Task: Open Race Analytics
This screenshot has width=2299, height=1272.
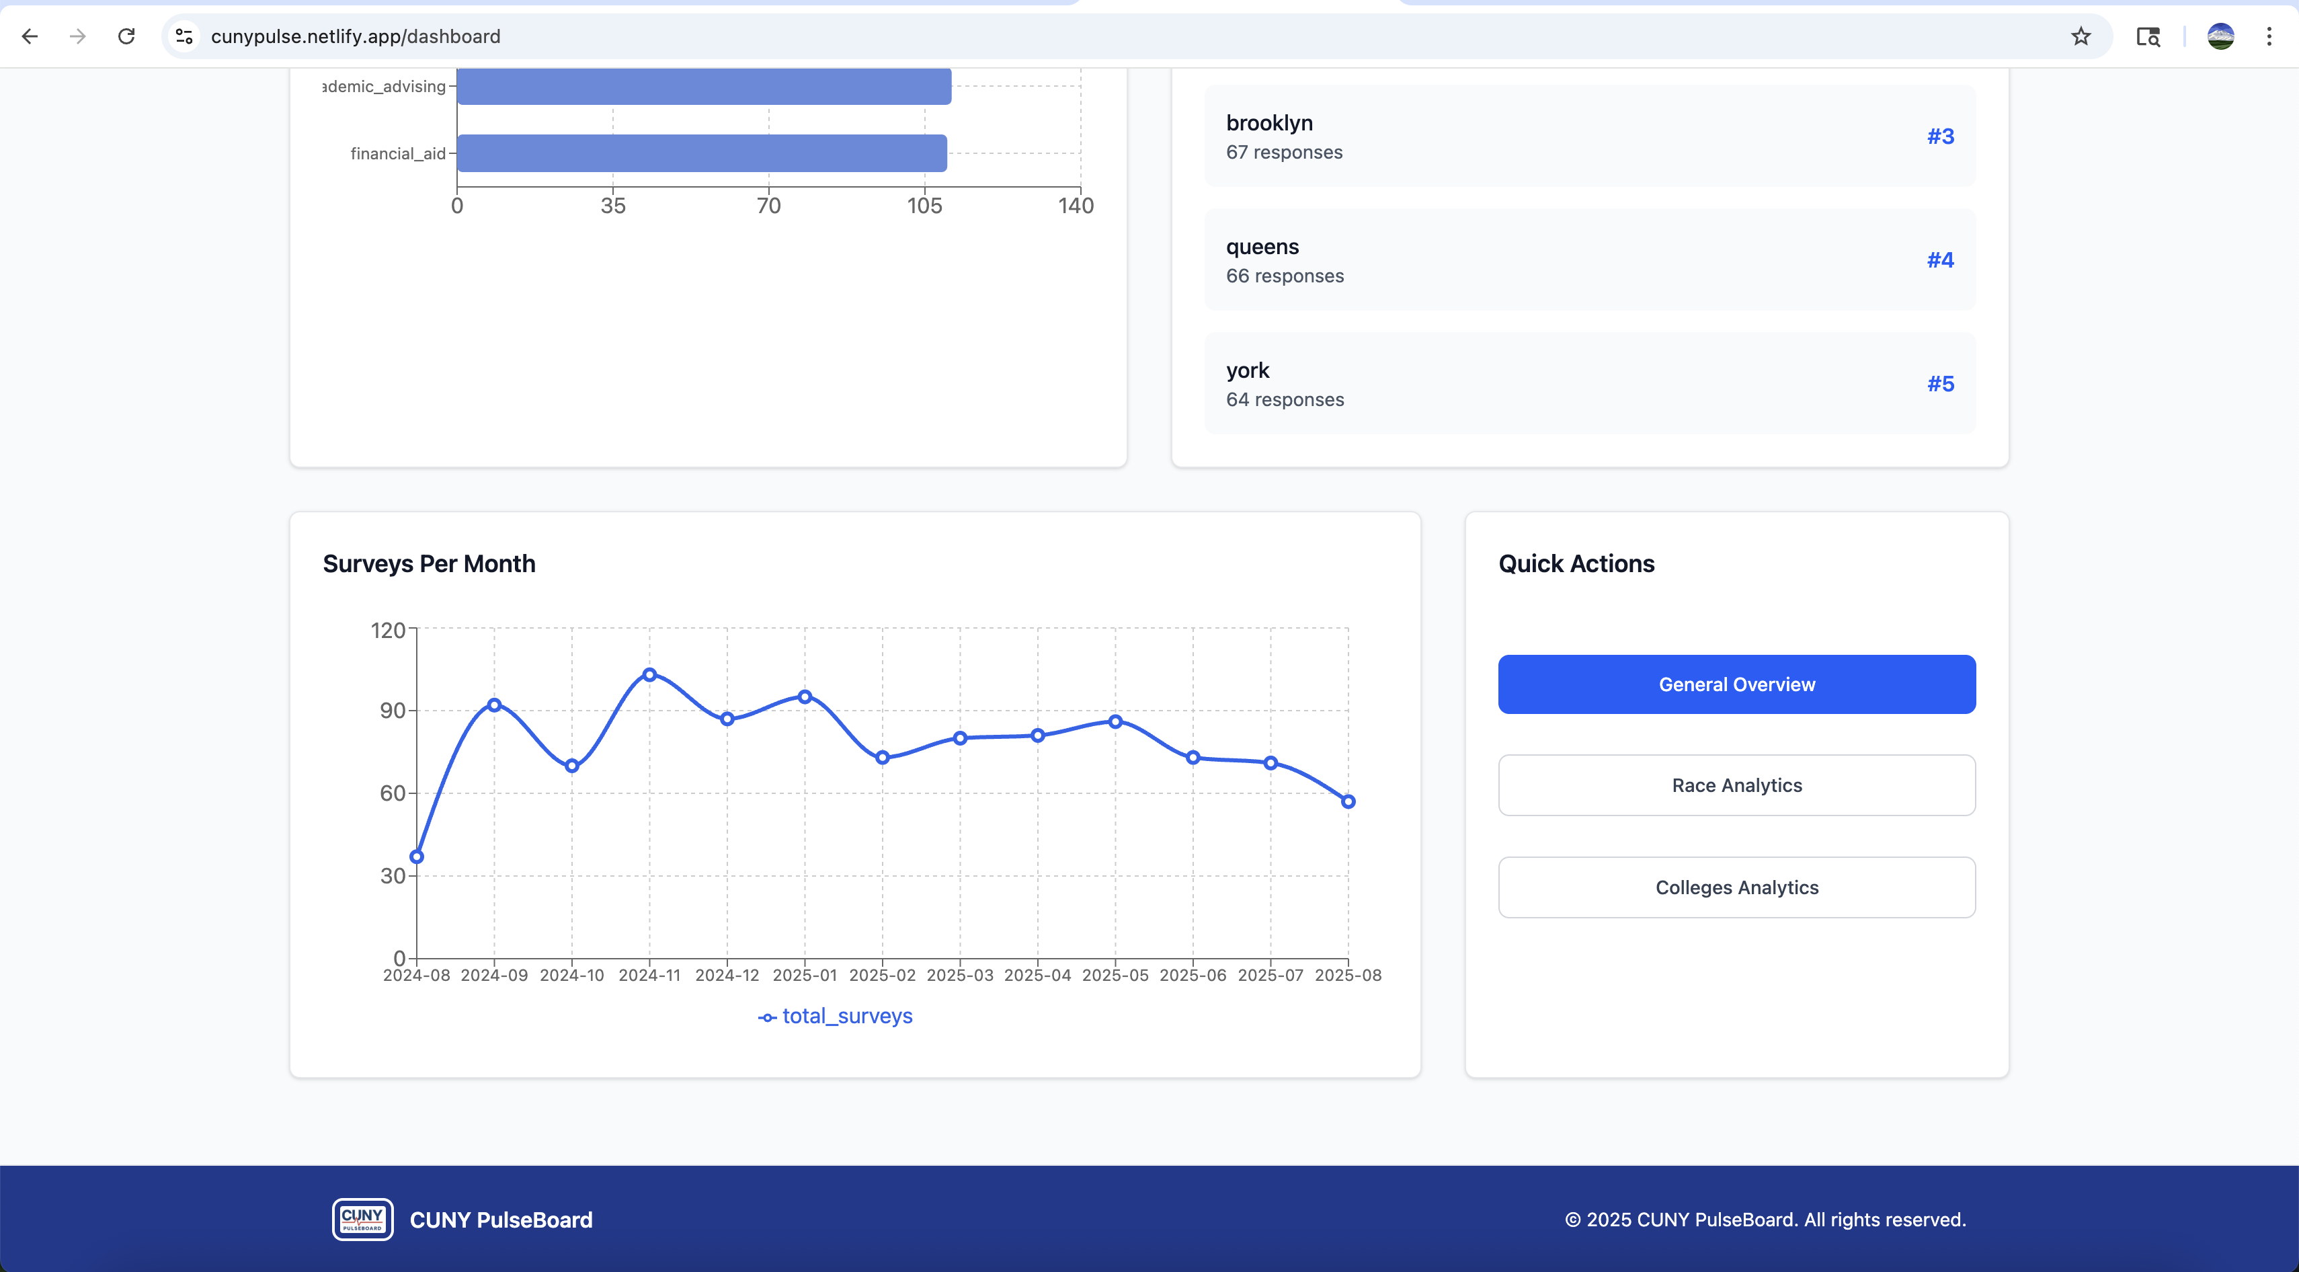Action: point(1736,785)
